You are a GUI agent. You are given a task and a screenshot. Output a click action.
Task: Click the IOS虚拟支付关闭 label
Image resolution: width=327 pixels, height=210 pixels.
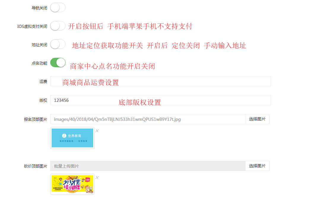coord(32,26)
